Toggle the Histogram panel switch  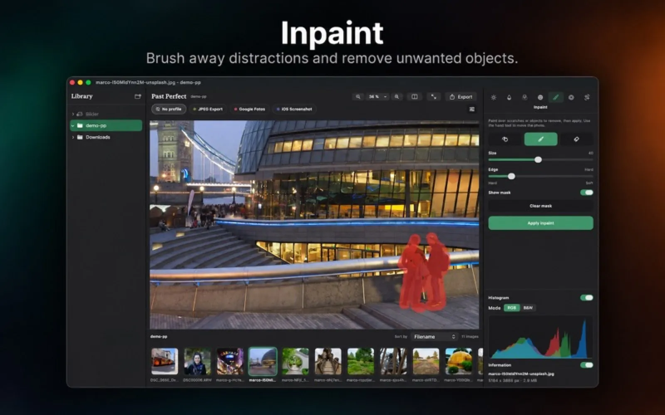[586, 298]
